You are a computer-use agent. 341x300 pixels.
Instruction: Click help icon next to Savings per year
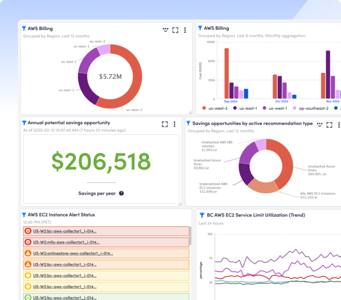(121, 193)
